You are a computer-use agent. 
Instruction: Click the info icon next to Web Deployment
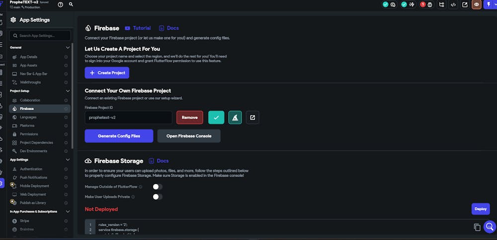(x=66, y=194)
